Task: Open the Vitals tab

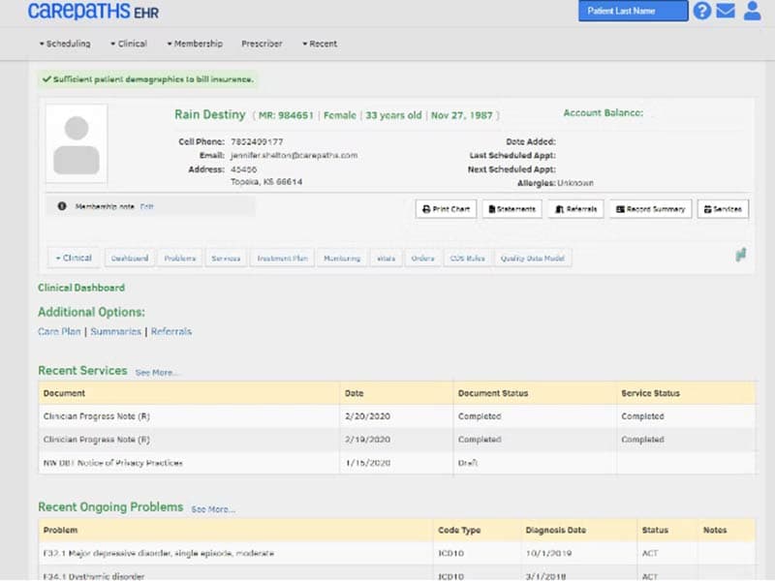Action: [x=386, y=258]
